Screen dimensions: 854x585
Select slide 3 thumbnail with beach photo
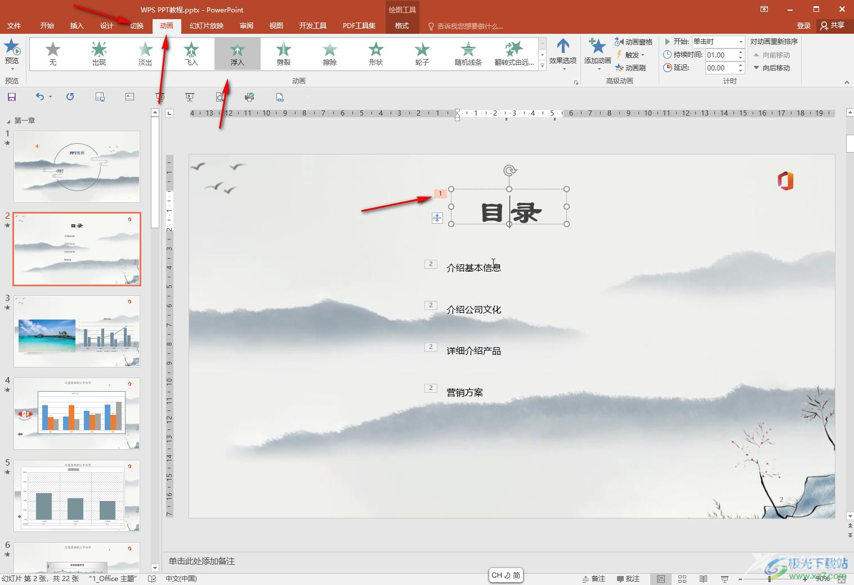pos(77,331)
